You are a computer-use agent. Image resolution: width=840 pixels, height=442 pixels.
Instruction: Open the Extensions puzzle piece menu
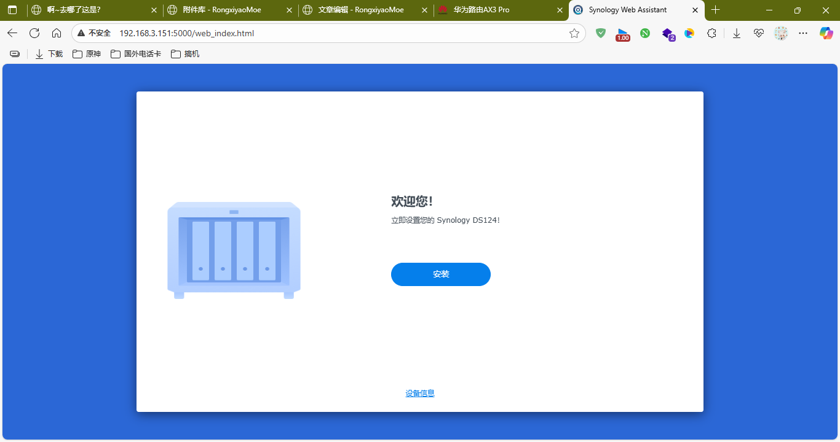pos(711,33)
